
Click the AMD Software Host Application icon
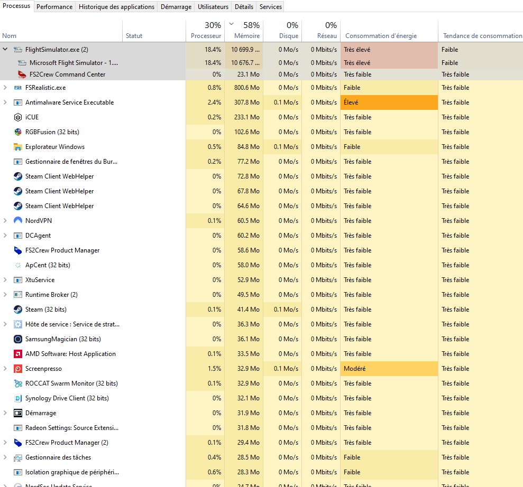[x=17, y=354]
